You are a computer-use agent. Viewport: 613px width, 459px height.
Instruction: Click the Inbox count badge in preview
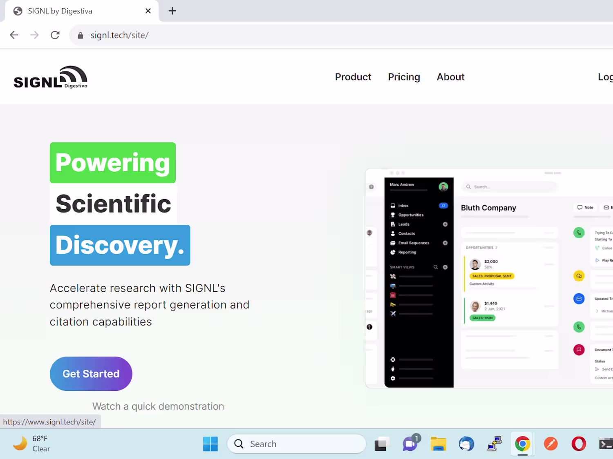click(443, 206)
